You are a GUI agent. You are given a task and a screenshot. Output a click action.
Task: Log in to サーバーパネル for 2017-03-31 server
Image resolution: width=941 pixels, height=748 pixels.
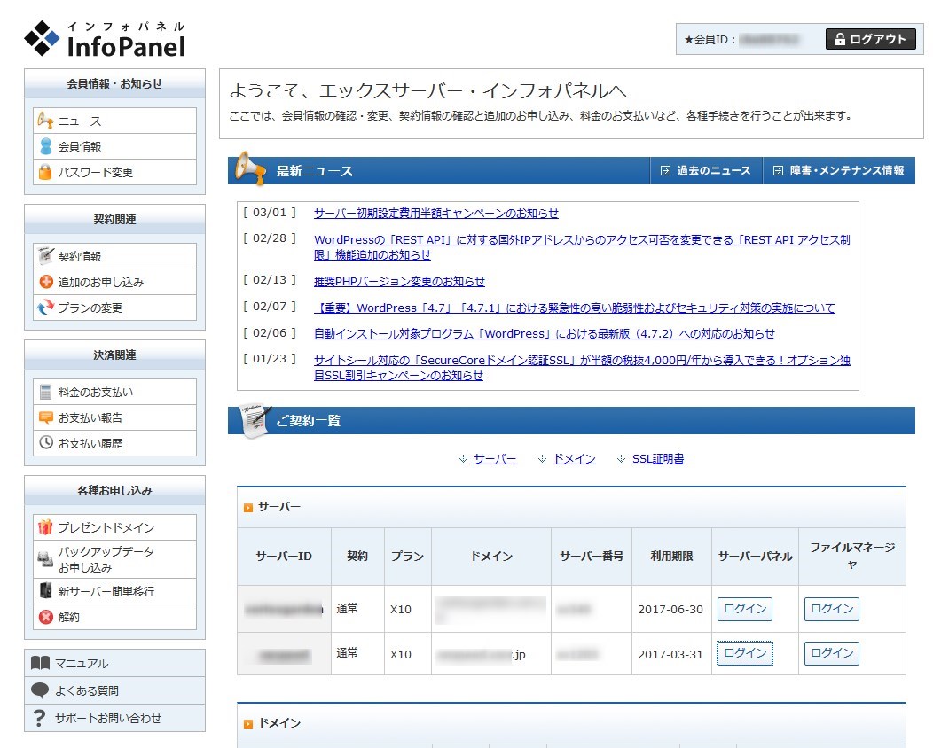coord(745,653)
